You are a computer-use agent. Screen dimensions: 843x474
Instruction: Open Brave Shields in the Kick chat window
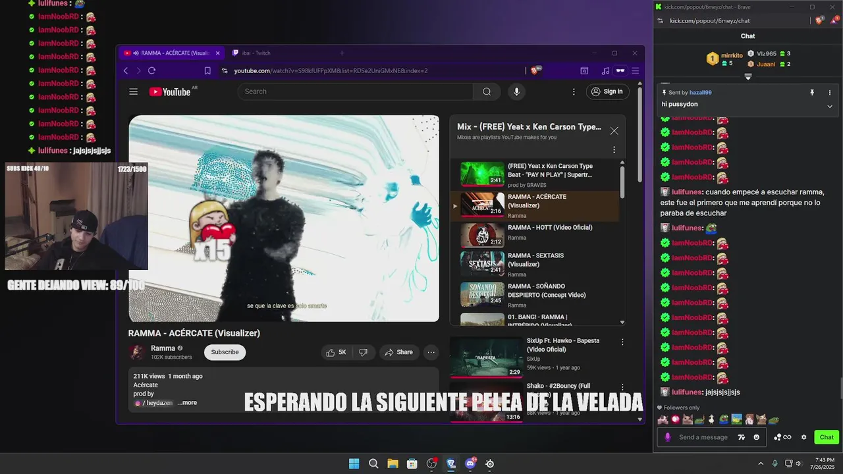pyautogui.click(x=819, y=20)
